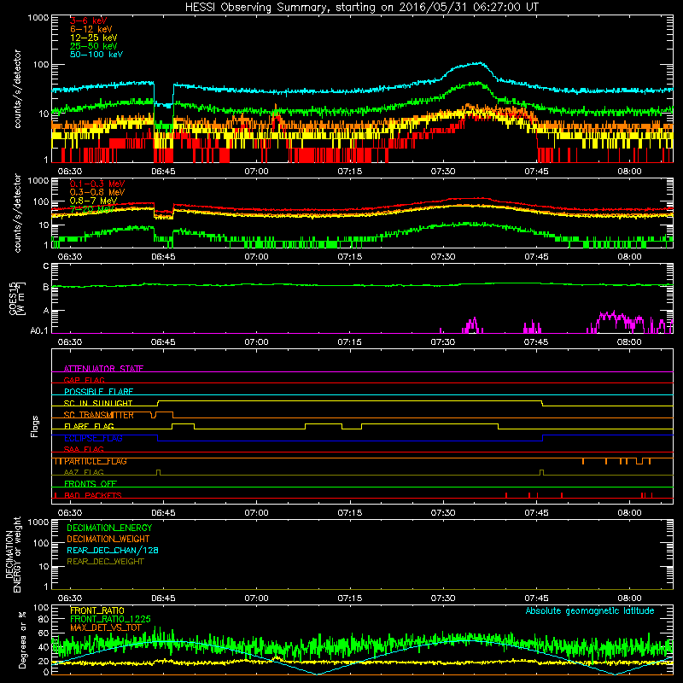Click the BAD_PACKETS flag label
683x683 pixels.
(x=93, y=495)
